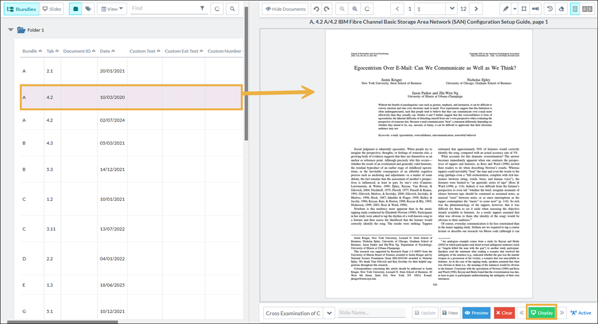Sort by the Document ID column
This screenshot has height=324, width=598.
tap(80, 51)
